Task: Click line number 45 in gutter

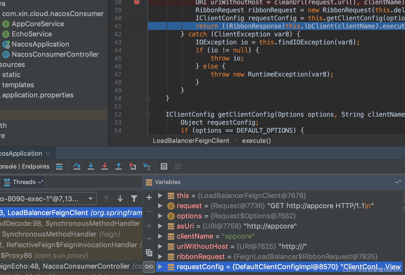Action: tap(118, 58)
